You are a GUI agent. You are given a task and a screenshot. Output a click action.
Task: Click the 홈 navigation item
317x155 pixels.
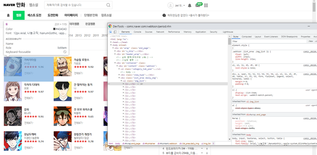click(x=8, y=15)
